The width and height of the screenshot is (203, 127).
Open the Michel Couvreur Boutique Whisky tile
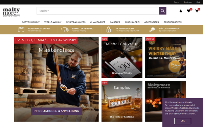(122, 58)
